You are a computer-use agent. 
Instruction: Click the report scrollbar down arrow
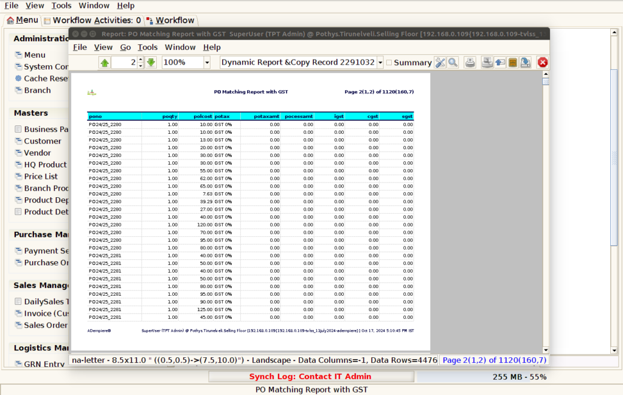pyautogui.click(x=546, y=350)
